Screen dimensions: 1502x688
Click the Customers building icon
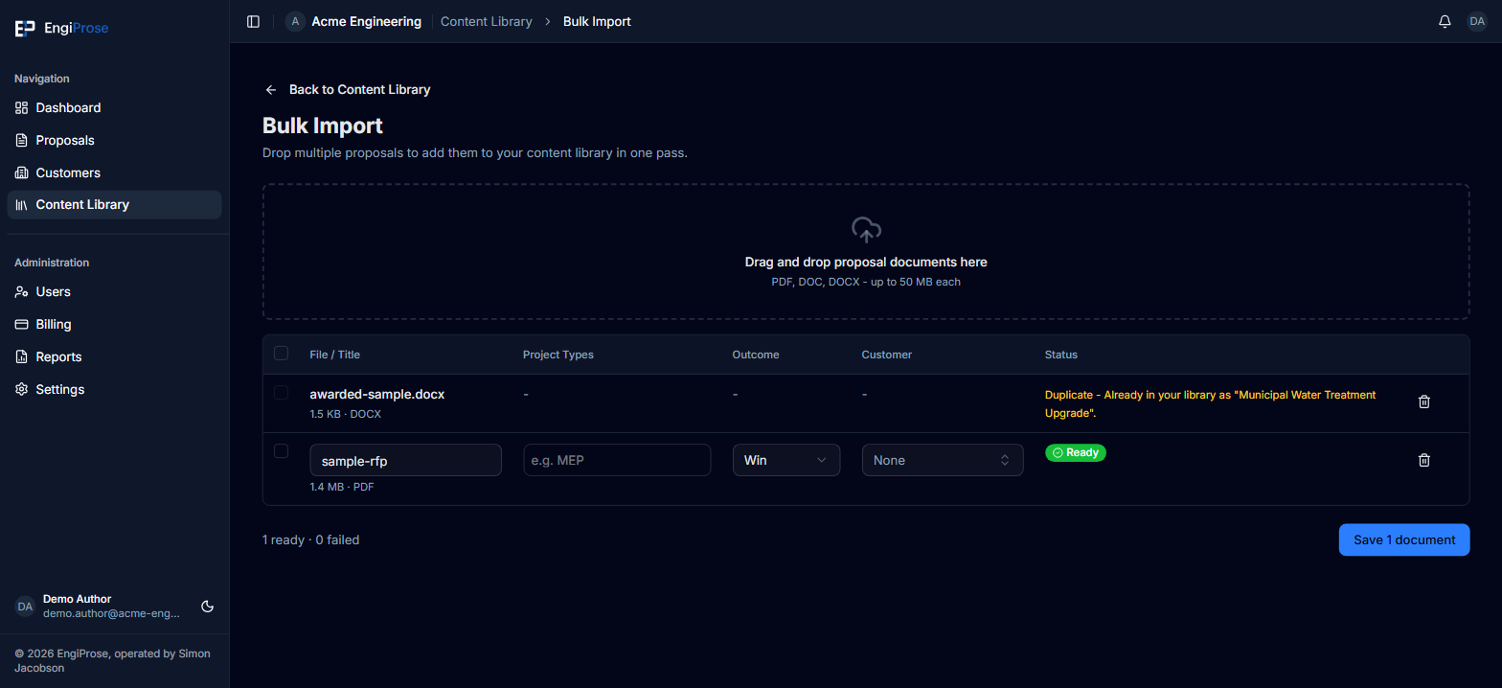click(22, 173)
